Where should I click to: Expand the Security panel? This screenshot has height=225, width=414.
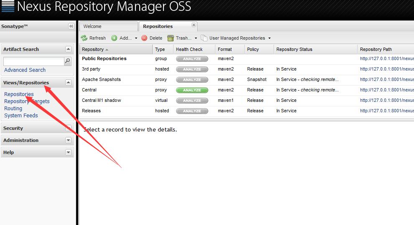(68, 128)
